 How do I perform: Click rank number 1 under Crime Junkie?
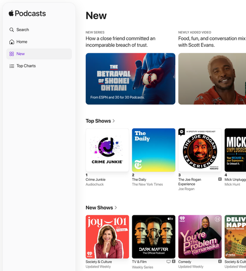(x=87, y=175)
